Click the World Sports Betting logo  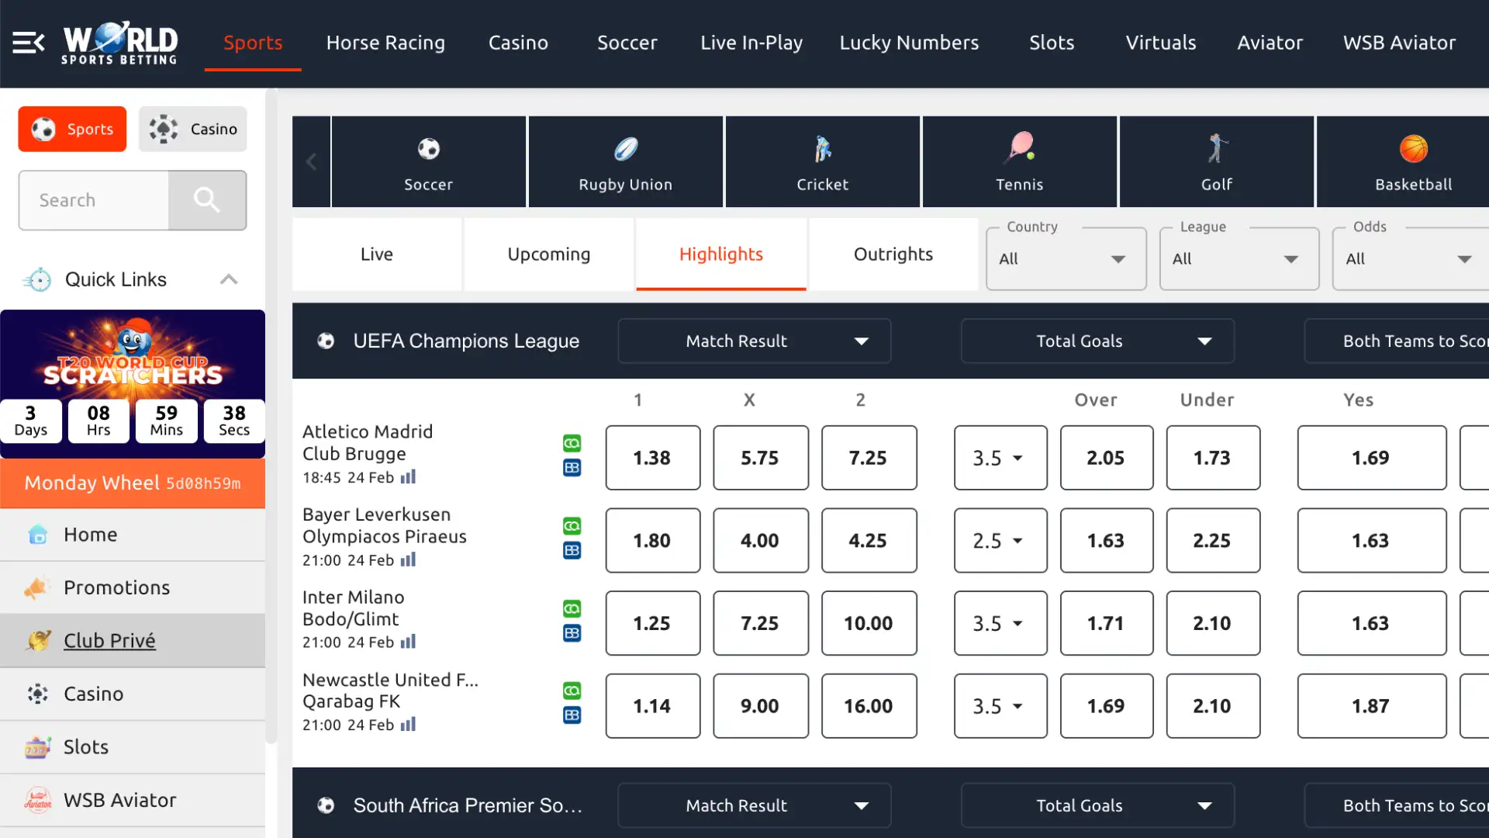coord(118,43)
